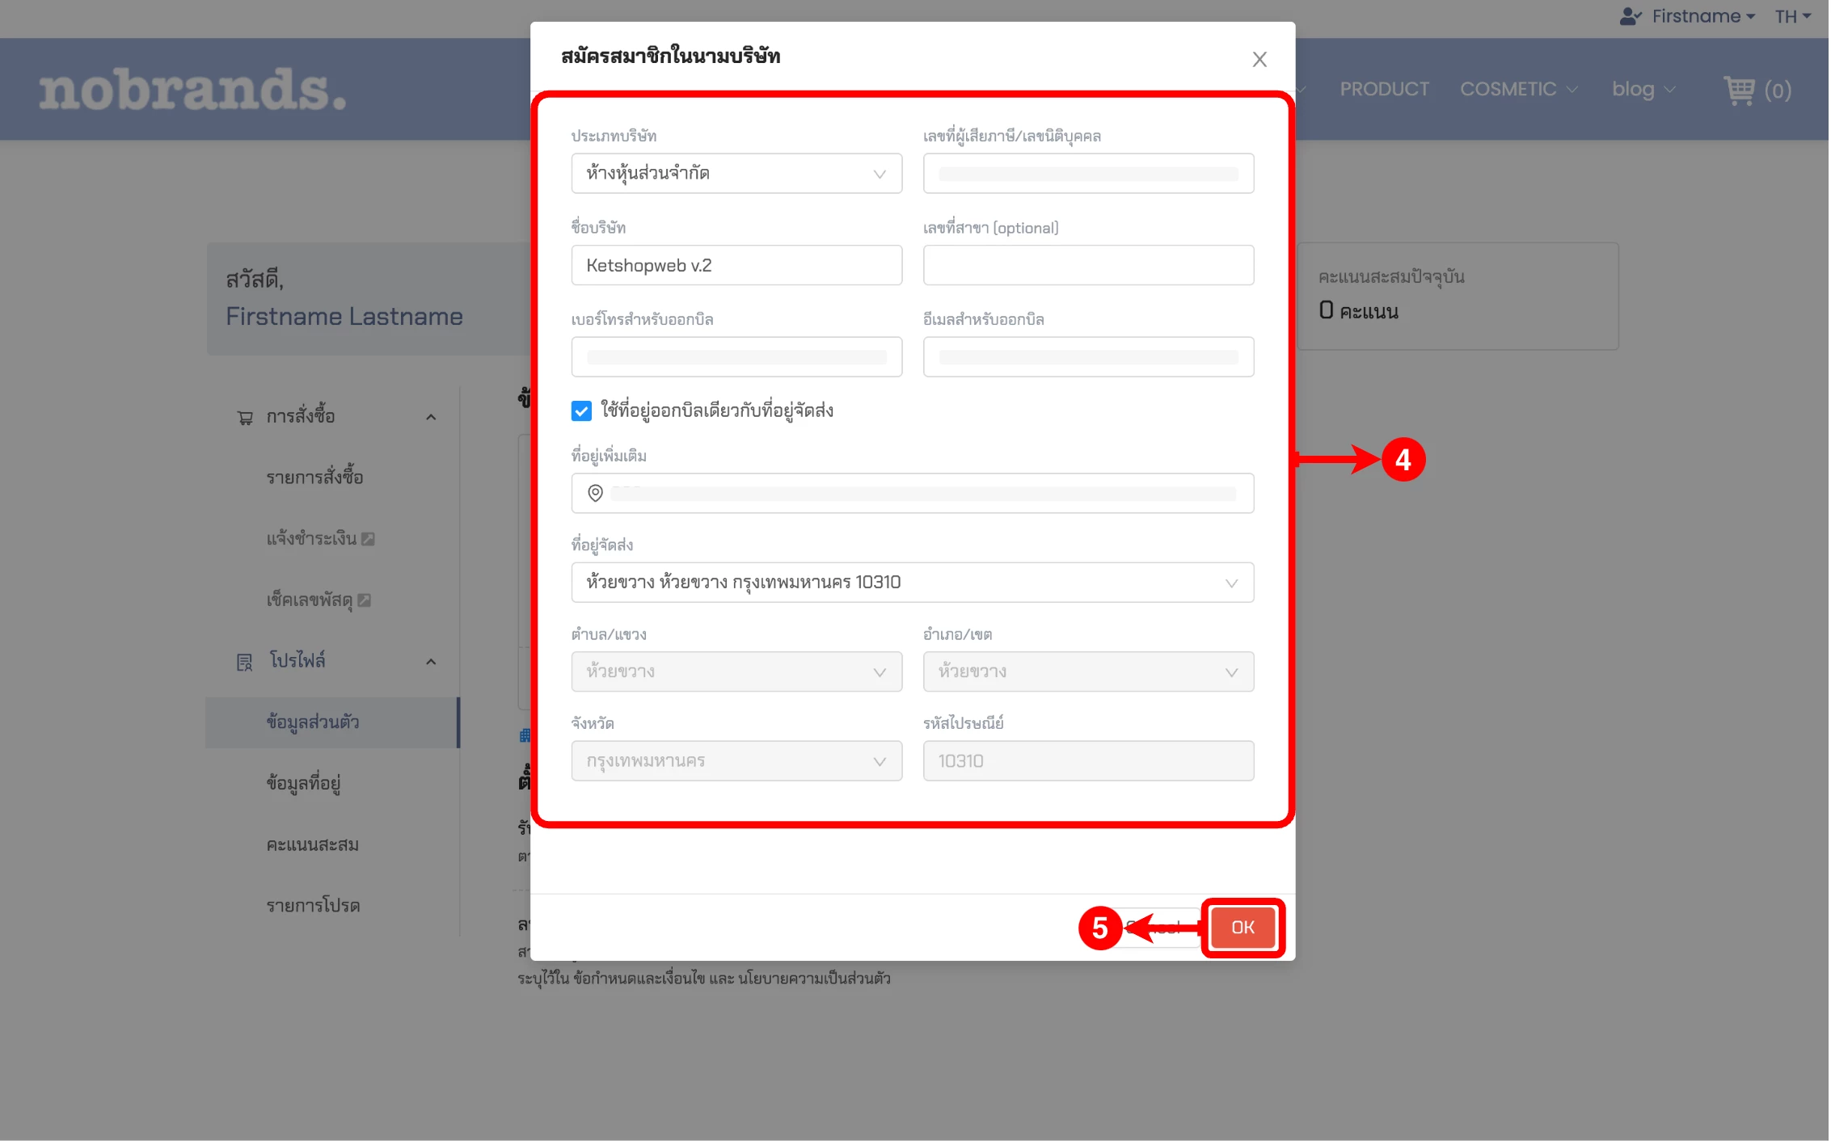Click the shopping cart icon in header
1831x1141 pixels.
pos(1739,90)
